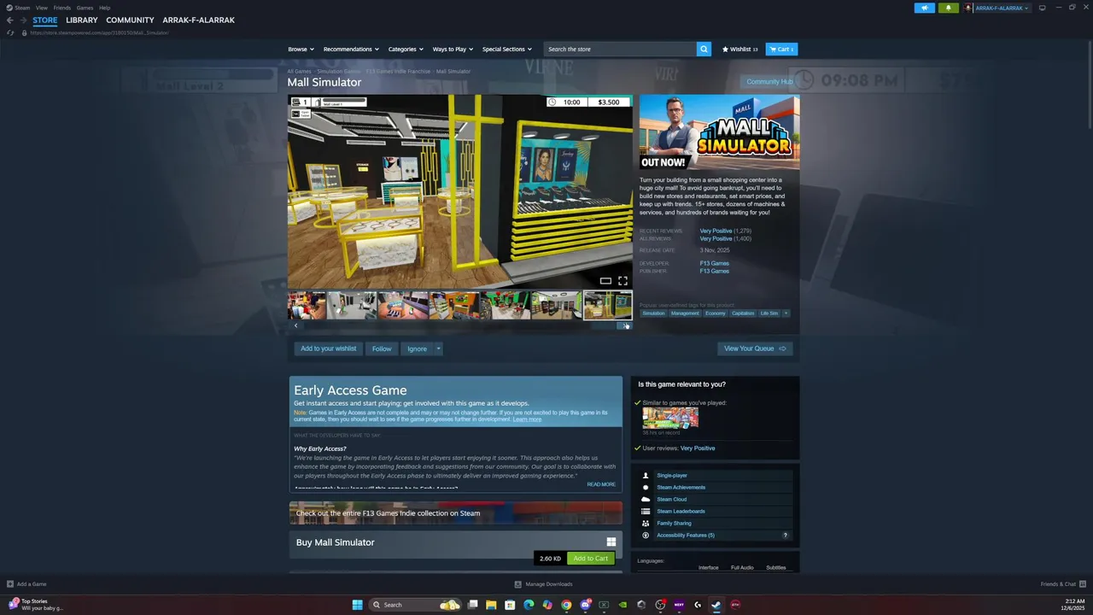Select the first screenshot thumbnail in the strip
Viewport: 1093px width, 615px height.
[307, 305]
